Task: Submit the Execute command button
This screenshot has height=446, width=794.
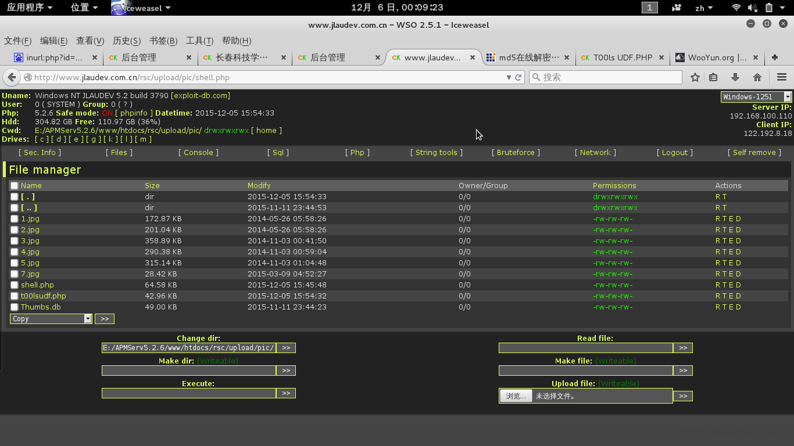Action: [x=286, y=393]
